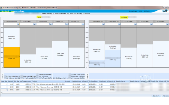The height and width of the screenshot is (105, 169).
Task: Click the LIS logo icon in the header
Action: pyautogui.click(x=165, y=11)
